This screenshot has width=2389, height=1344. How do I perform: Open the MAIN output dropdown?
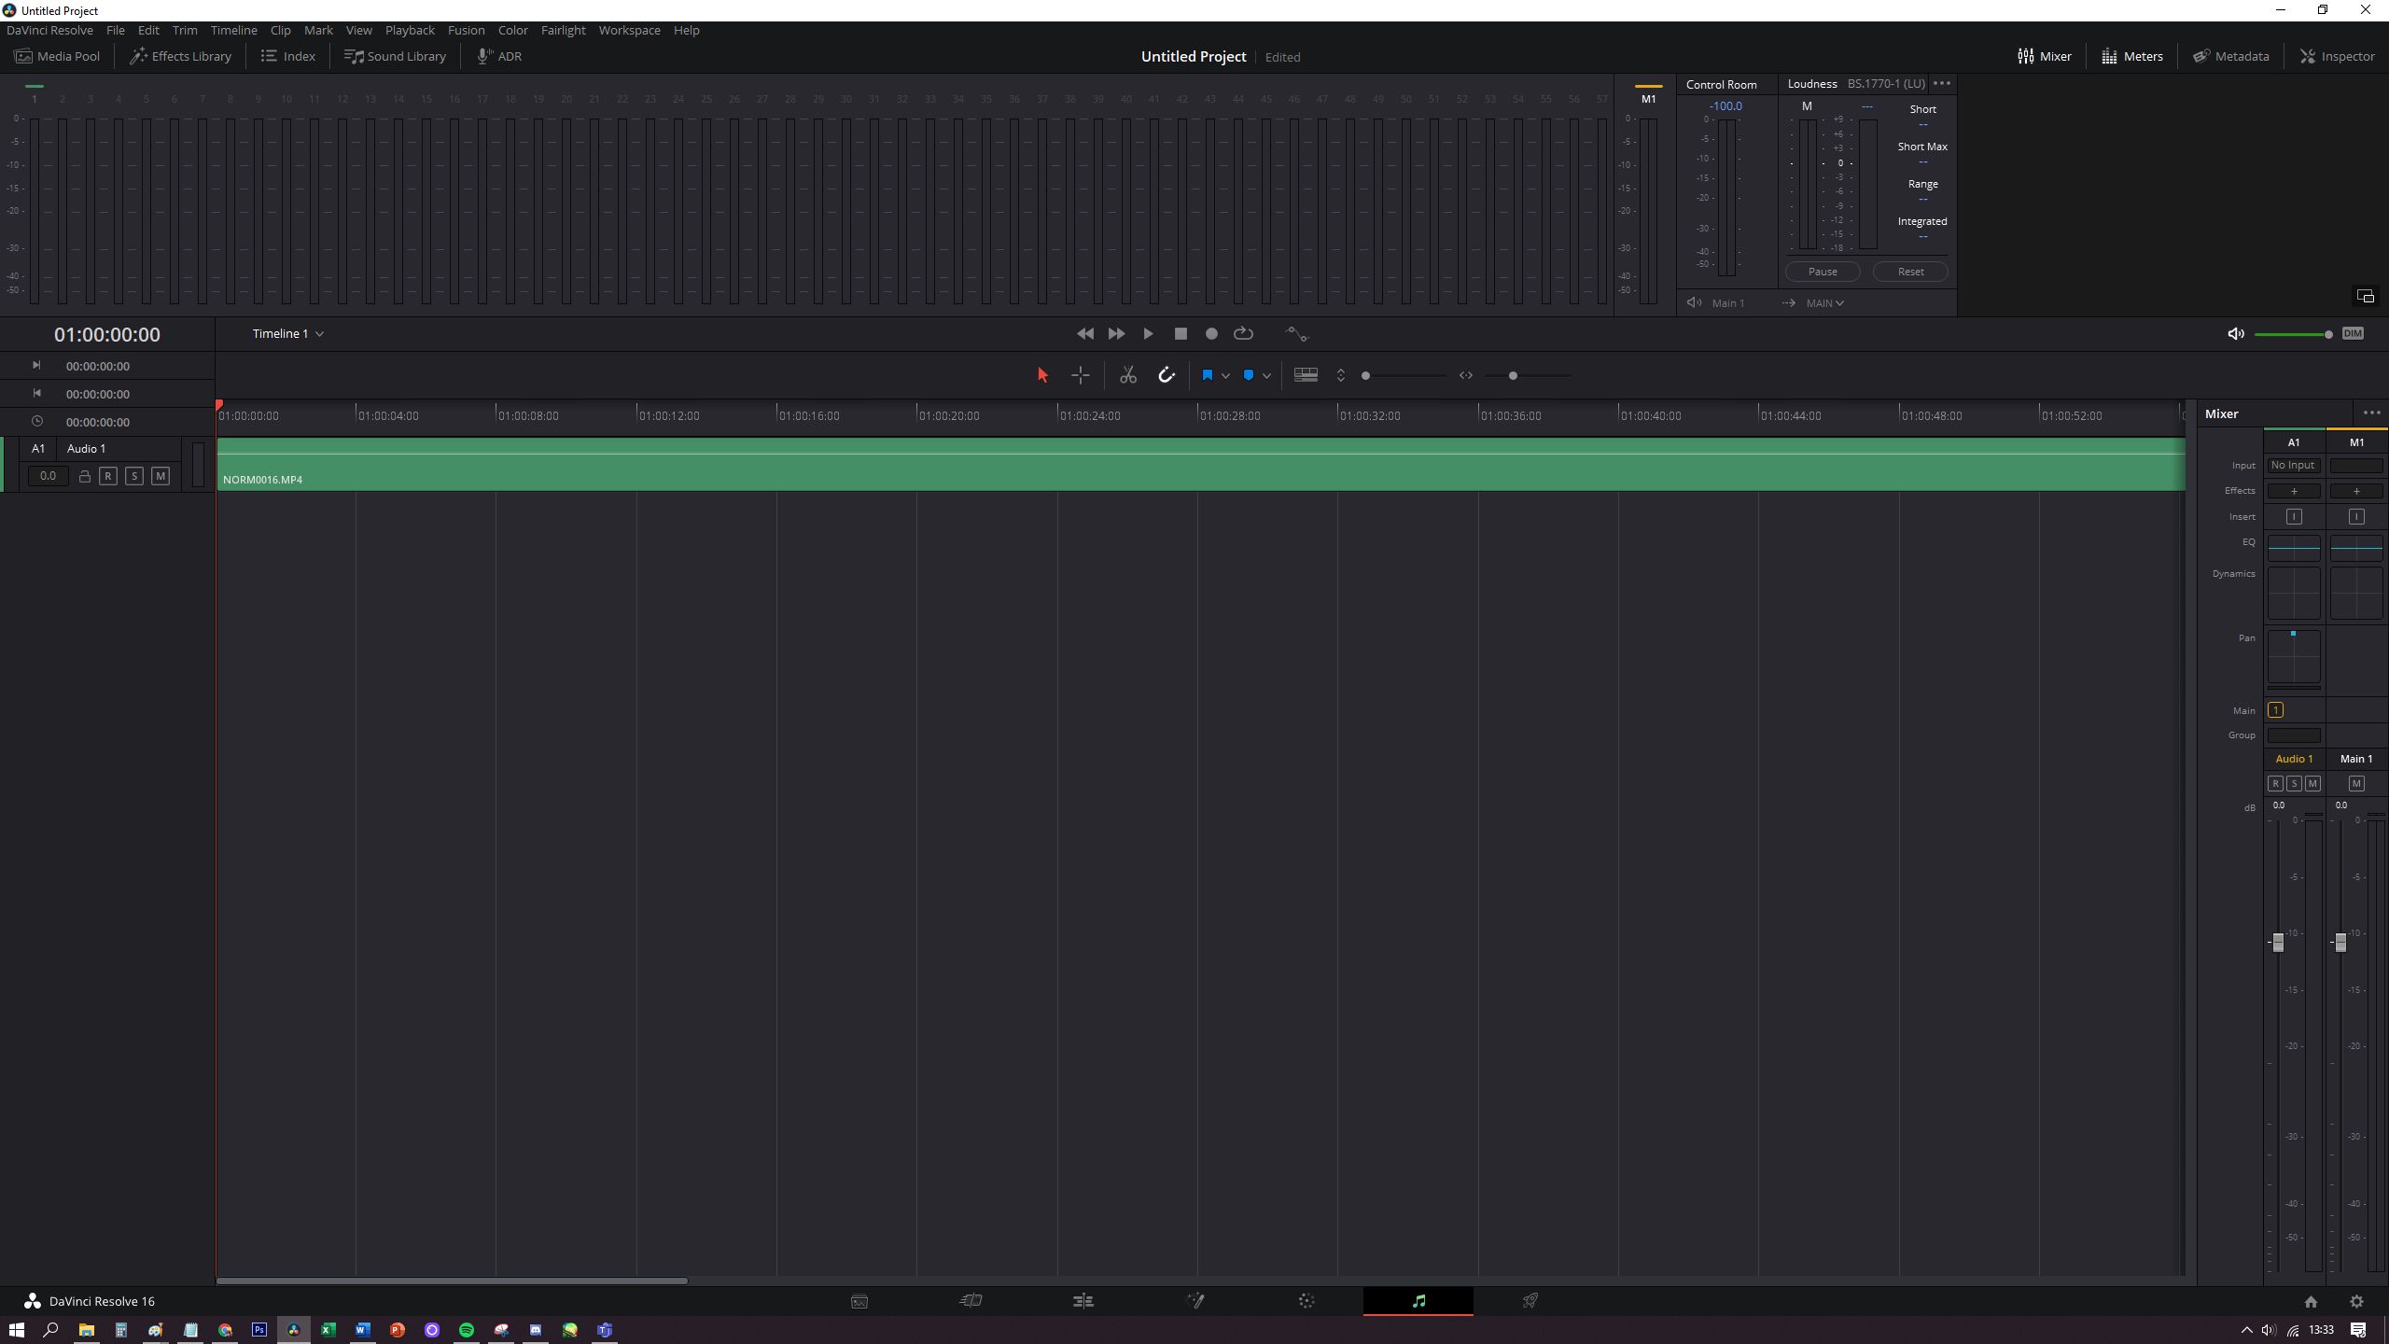point(1824,303)
